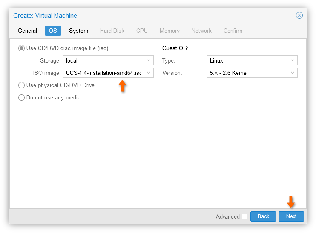Click the Back button
Image resolution: width=316 pixels, height=233 pixels.
(x=263, y=216)
